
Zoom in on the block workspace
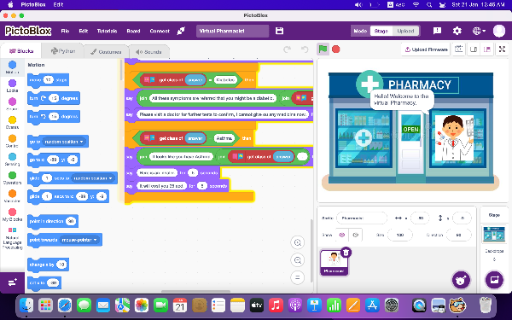click(x=298, y=242)
